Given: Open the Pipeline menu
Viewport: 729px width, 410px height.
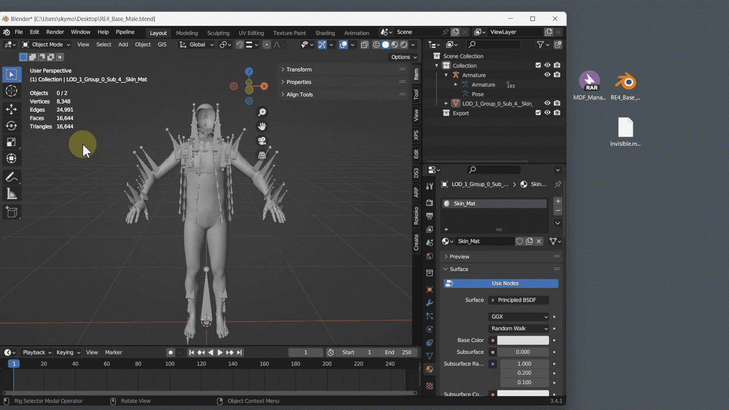Looking at the screenshot, I should point(125,32).
